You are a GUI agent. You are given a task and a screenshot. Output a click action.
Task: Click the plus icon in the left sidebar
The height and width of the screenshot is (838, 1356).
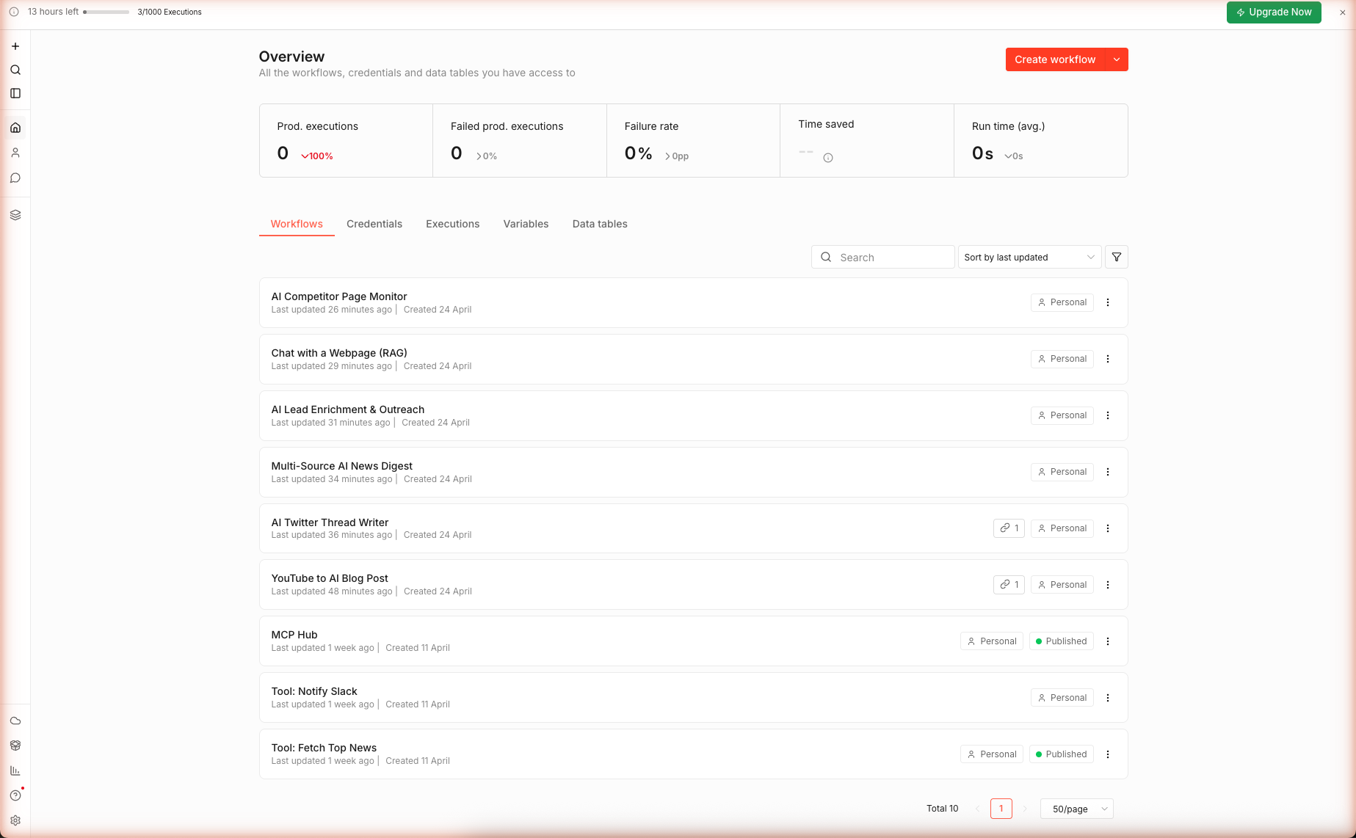[x=15, y=46]
